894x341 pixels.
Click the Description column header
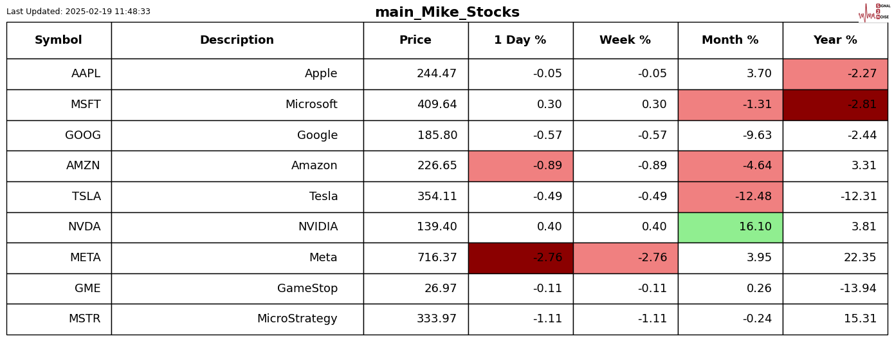click(237, 41)
